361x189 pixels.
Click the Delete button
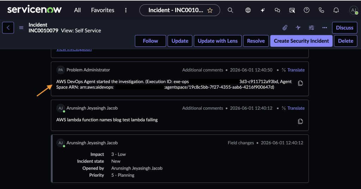[345, 41]
